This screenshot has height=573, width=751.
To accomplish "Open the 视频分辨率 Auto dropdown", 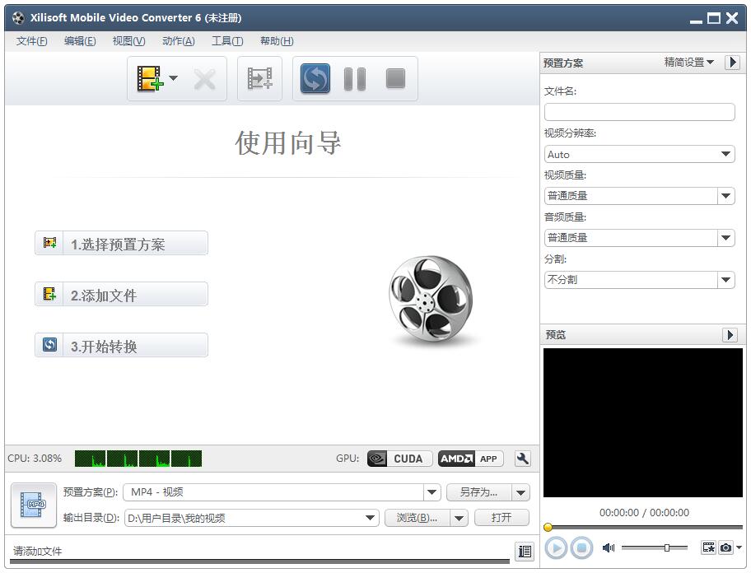I will [x=725, y=154].
